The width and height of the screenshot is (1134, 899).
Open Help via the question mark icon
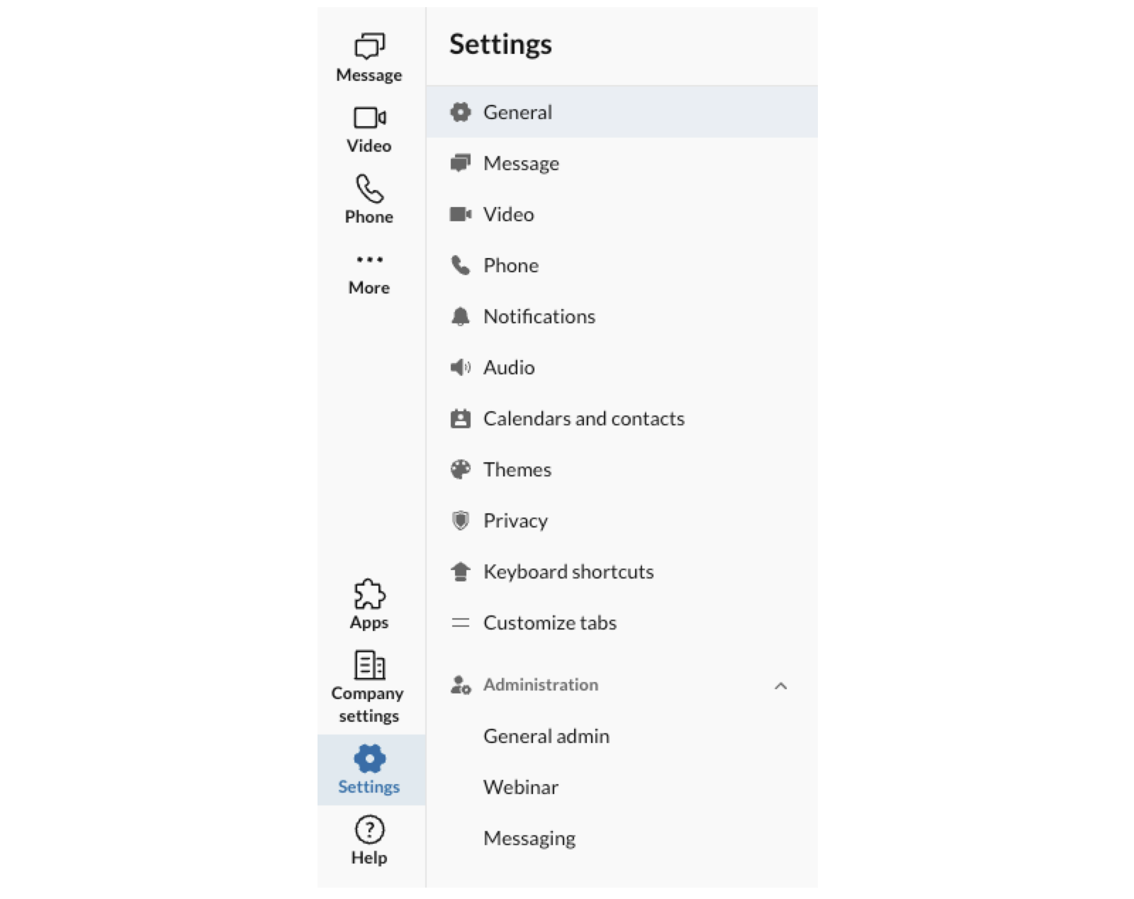tap(367, 830)
